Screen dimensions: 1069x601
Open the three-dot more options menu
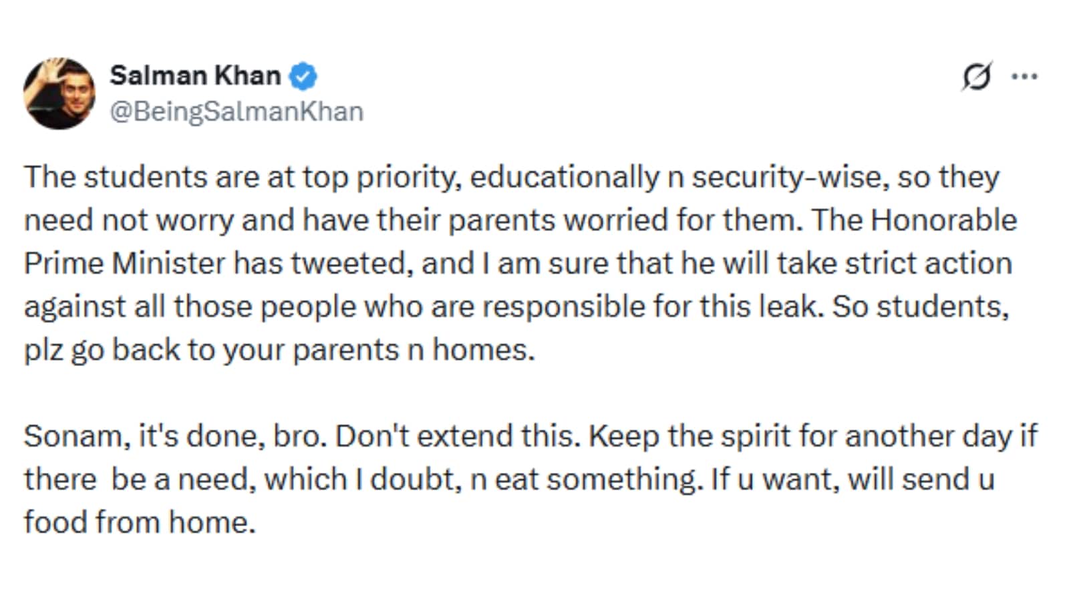[x=1024, y=76]
